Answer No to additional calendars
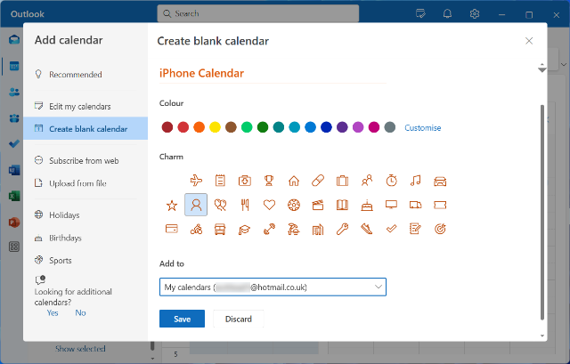Image resolution: width=570 pixels, height=364 pixels. 80,312
